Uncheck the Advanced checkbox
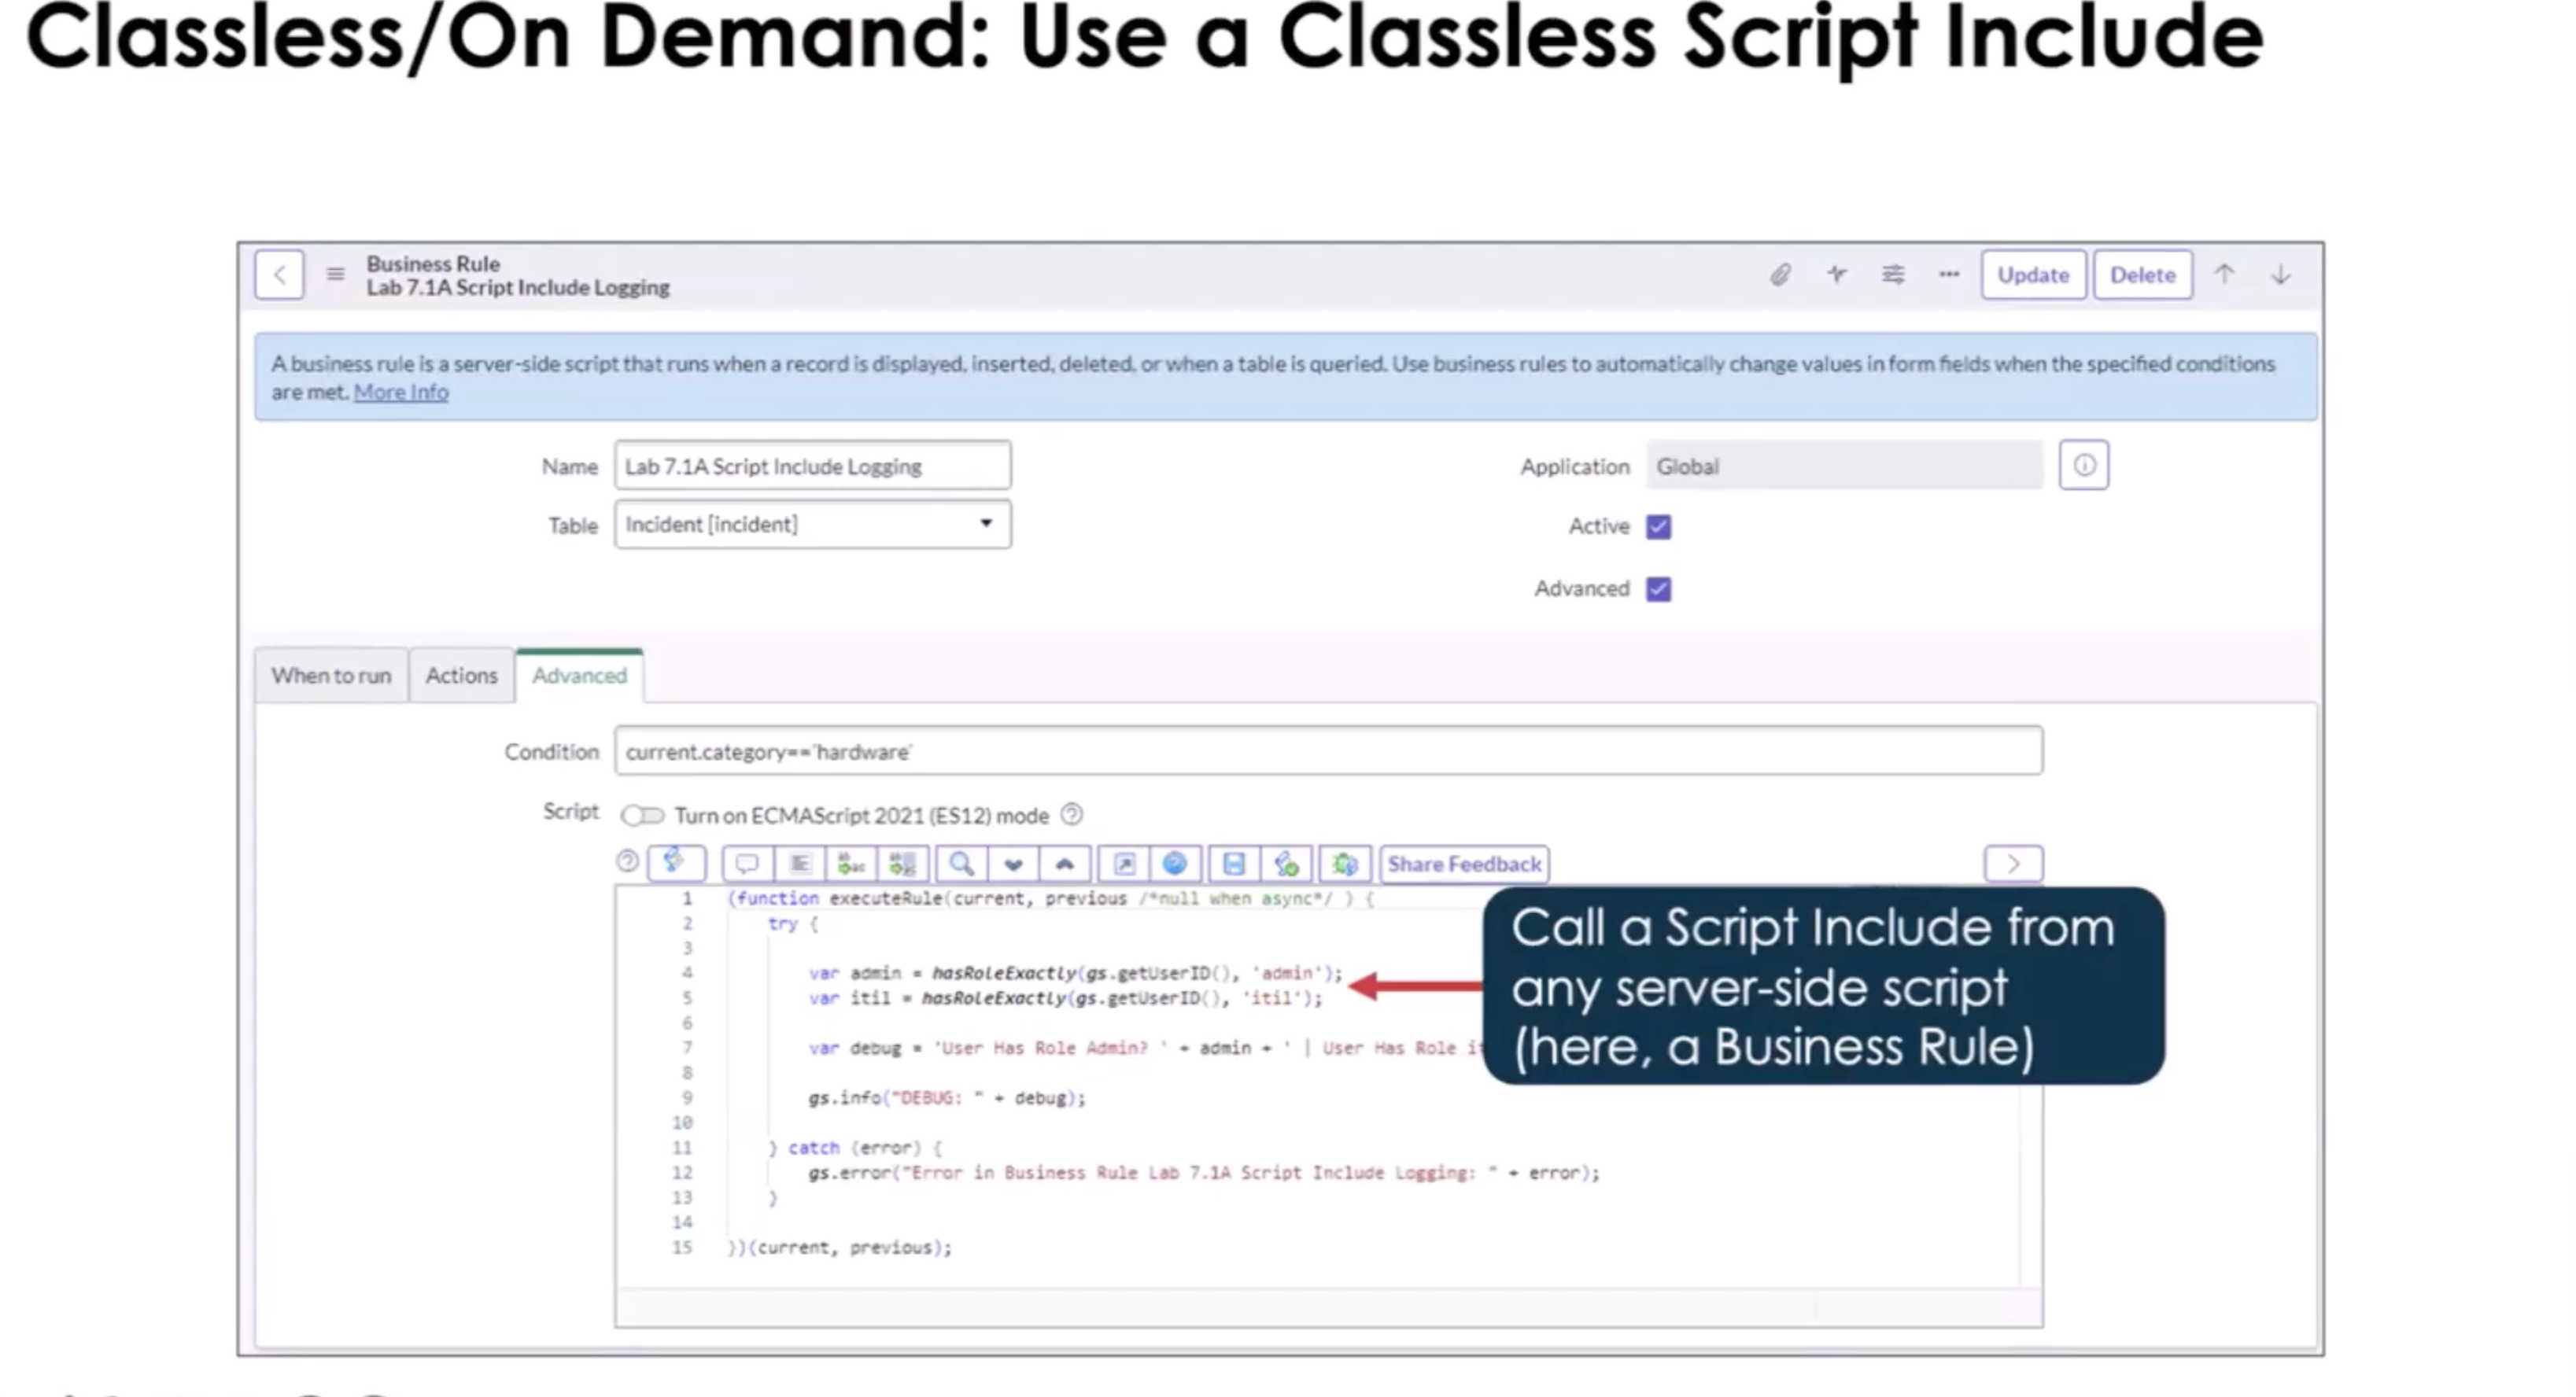The width and height of the screenshot is (2576, 1397). [1659, 589]
